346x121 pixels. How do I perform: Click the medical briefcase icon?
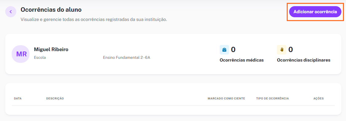click(x=224, y=50)
